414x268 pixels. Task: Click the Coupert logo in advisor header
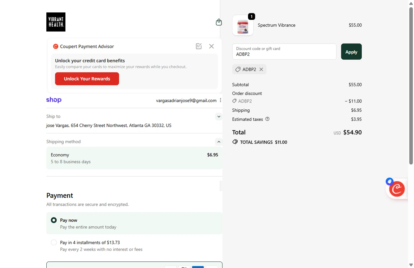click(55, 46)
